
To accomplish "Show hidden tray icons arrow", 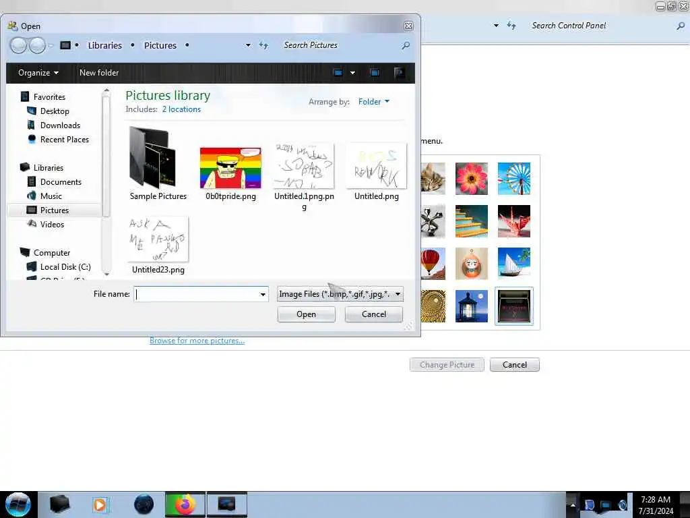I will (573, 505).
